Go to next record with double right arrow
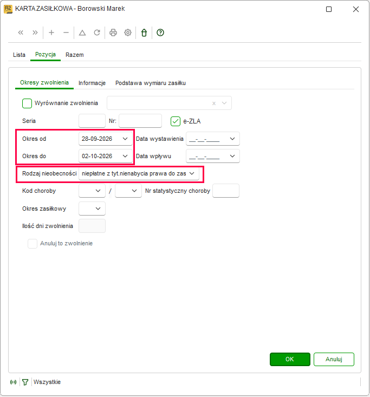Image resolution: width=370 pixels, height=397 pixels. pos(35,32)
